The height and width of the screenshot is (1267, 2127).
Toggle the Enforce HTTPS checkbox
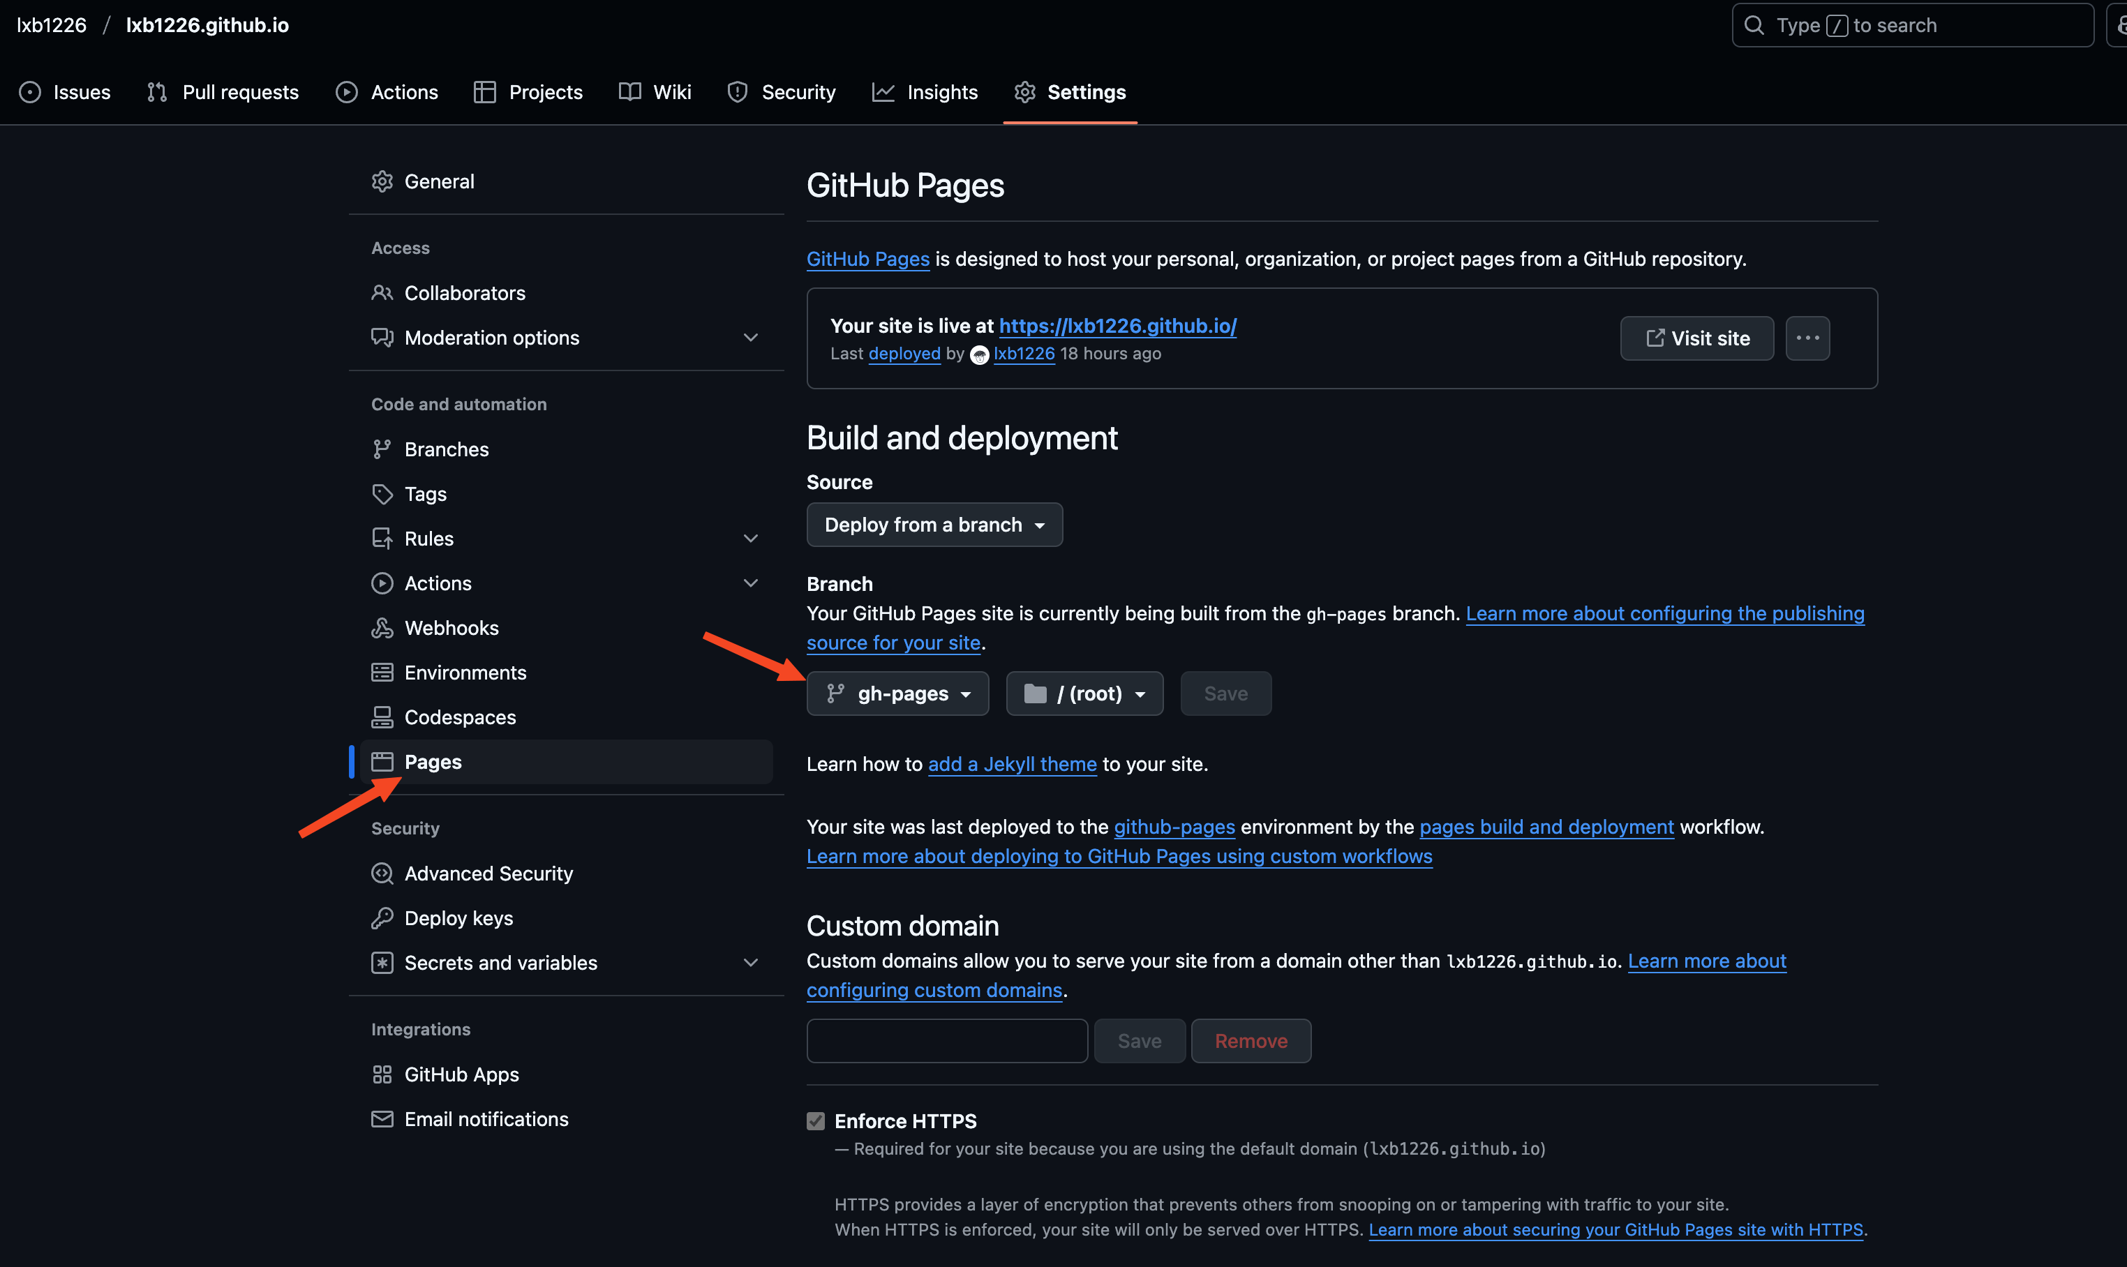[x=816, y=1120]
